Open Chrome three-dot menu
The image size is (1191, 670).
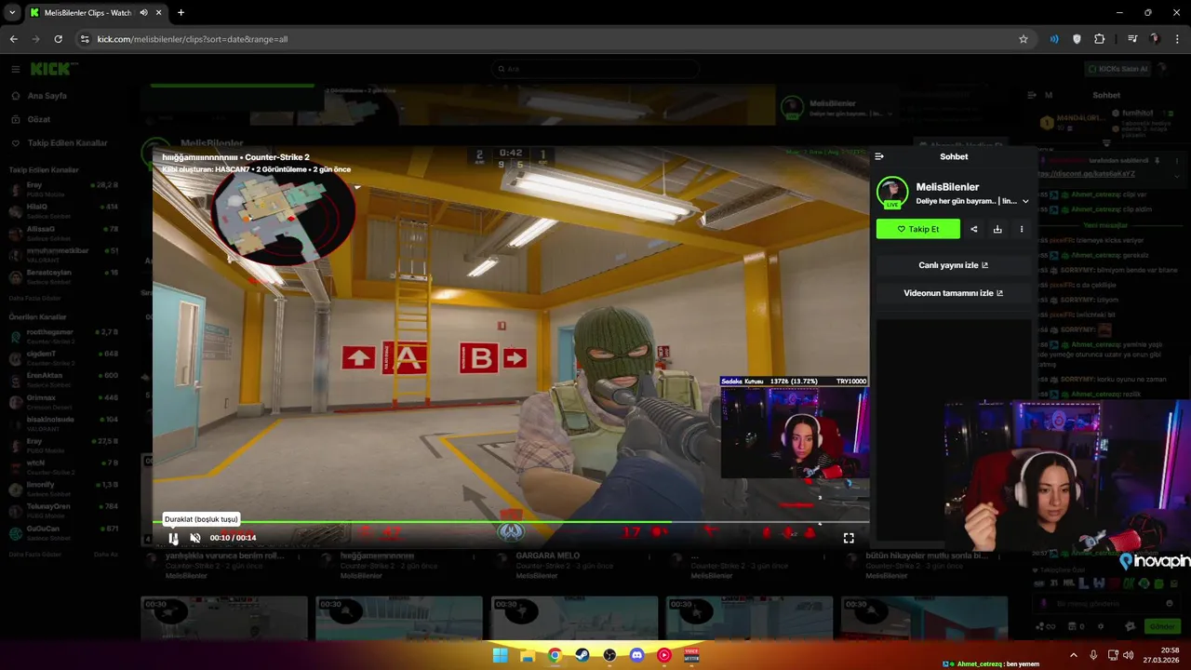[1177, 39]
